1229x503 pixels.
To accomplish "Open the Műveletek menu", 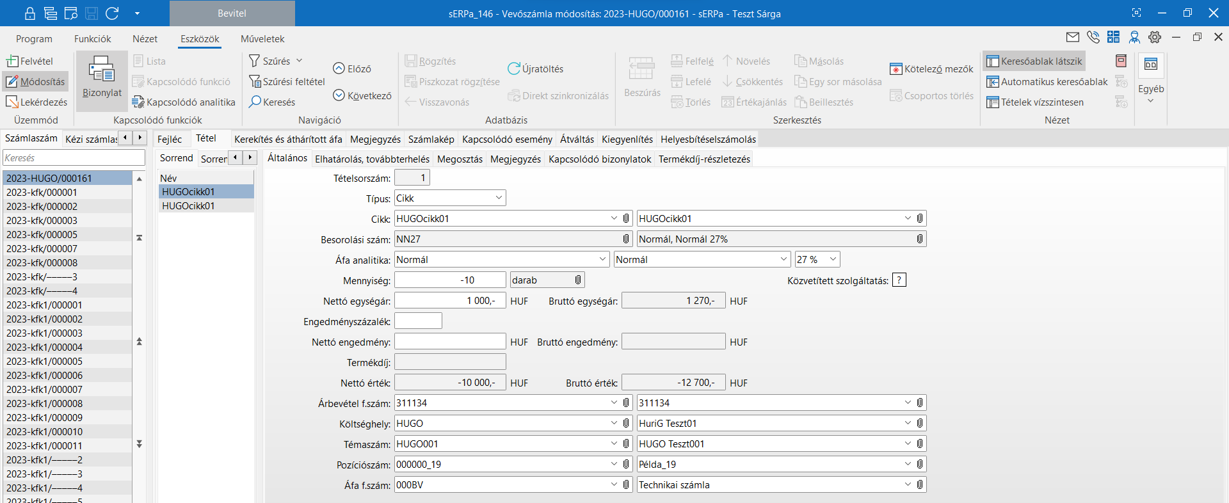I will (262, 39).
